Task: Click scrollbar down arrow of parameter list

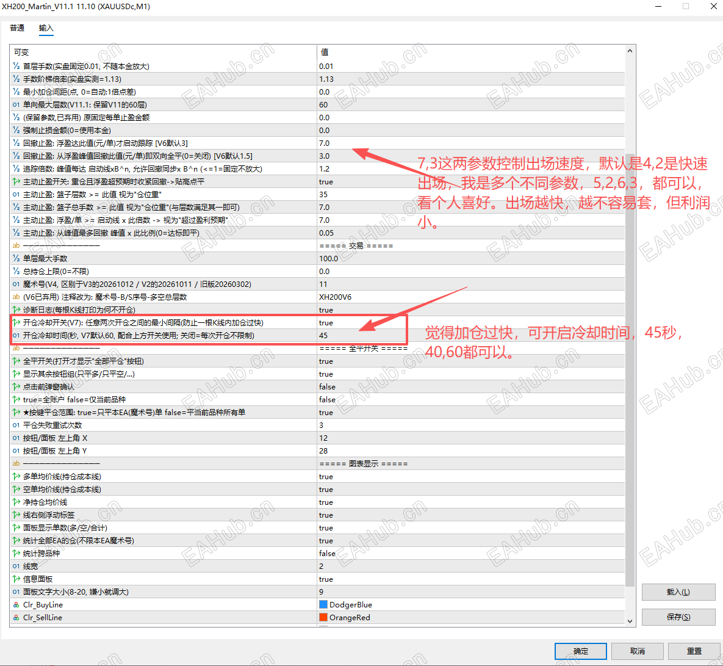Action: click(x=630, y=621)
